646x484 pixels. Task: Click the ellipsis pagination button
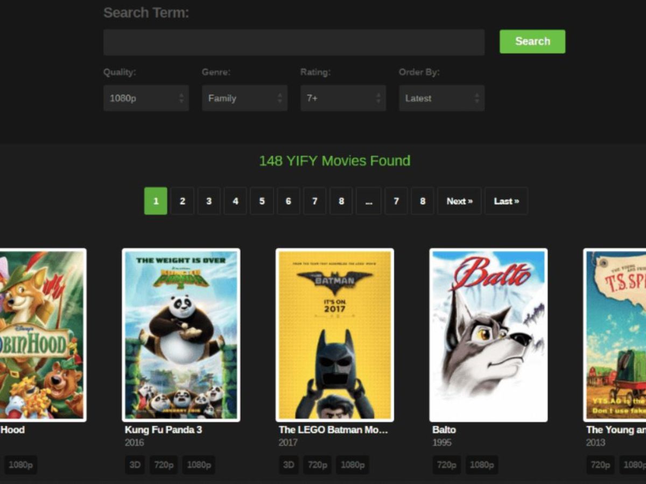coord(369,201)
